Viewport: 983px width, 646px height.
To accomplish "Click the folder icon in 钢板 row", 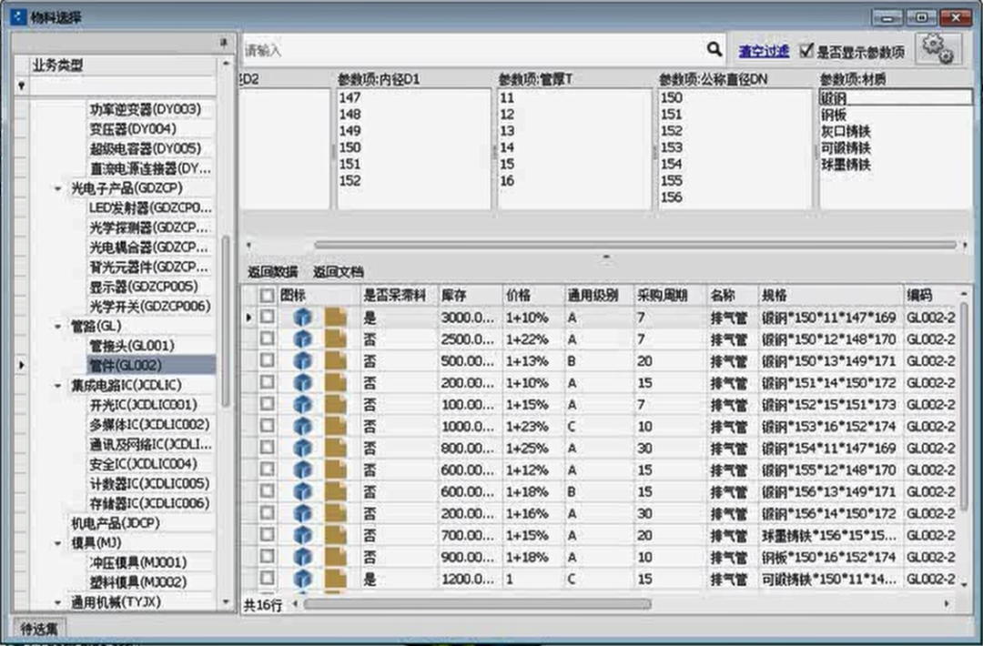I will (336, 558).
